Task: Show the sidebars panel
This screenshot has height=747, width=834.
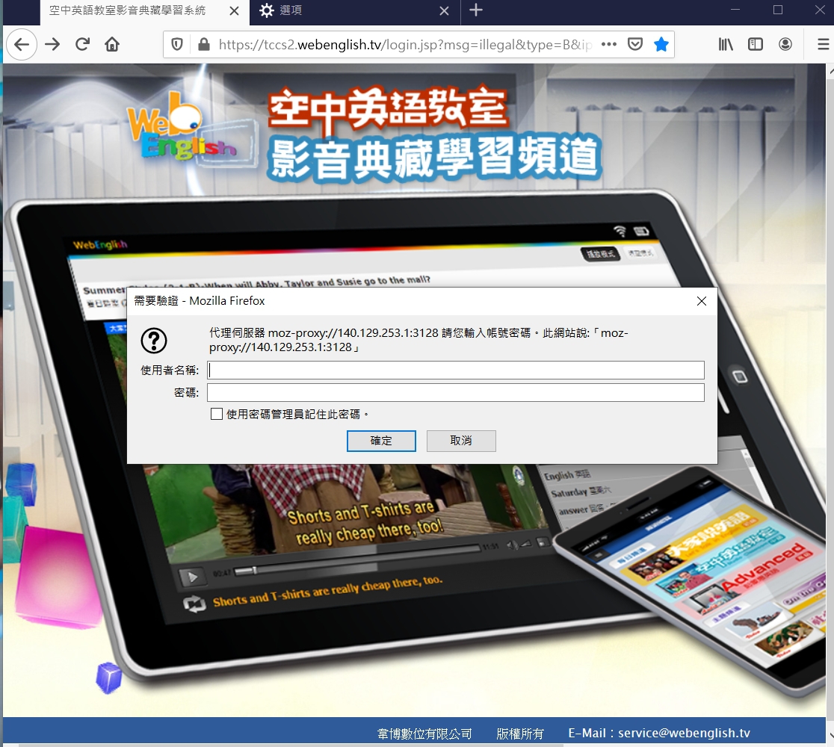Action: (756, 44)
